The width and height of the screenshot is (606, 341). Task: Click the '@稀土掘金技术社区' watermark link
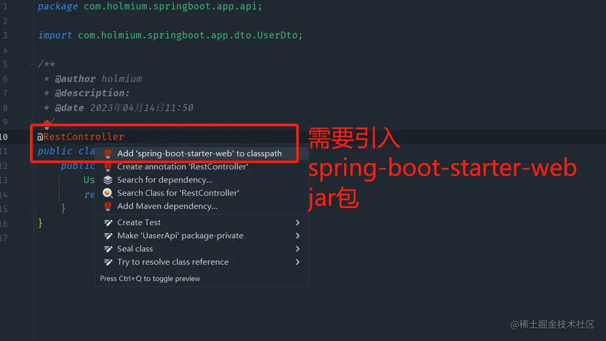(553, 325)
